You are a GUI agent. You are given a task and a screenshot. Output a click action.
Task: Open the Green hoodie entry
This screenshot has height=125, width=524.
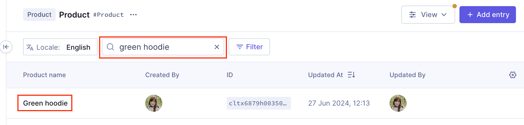pos(45,103)
